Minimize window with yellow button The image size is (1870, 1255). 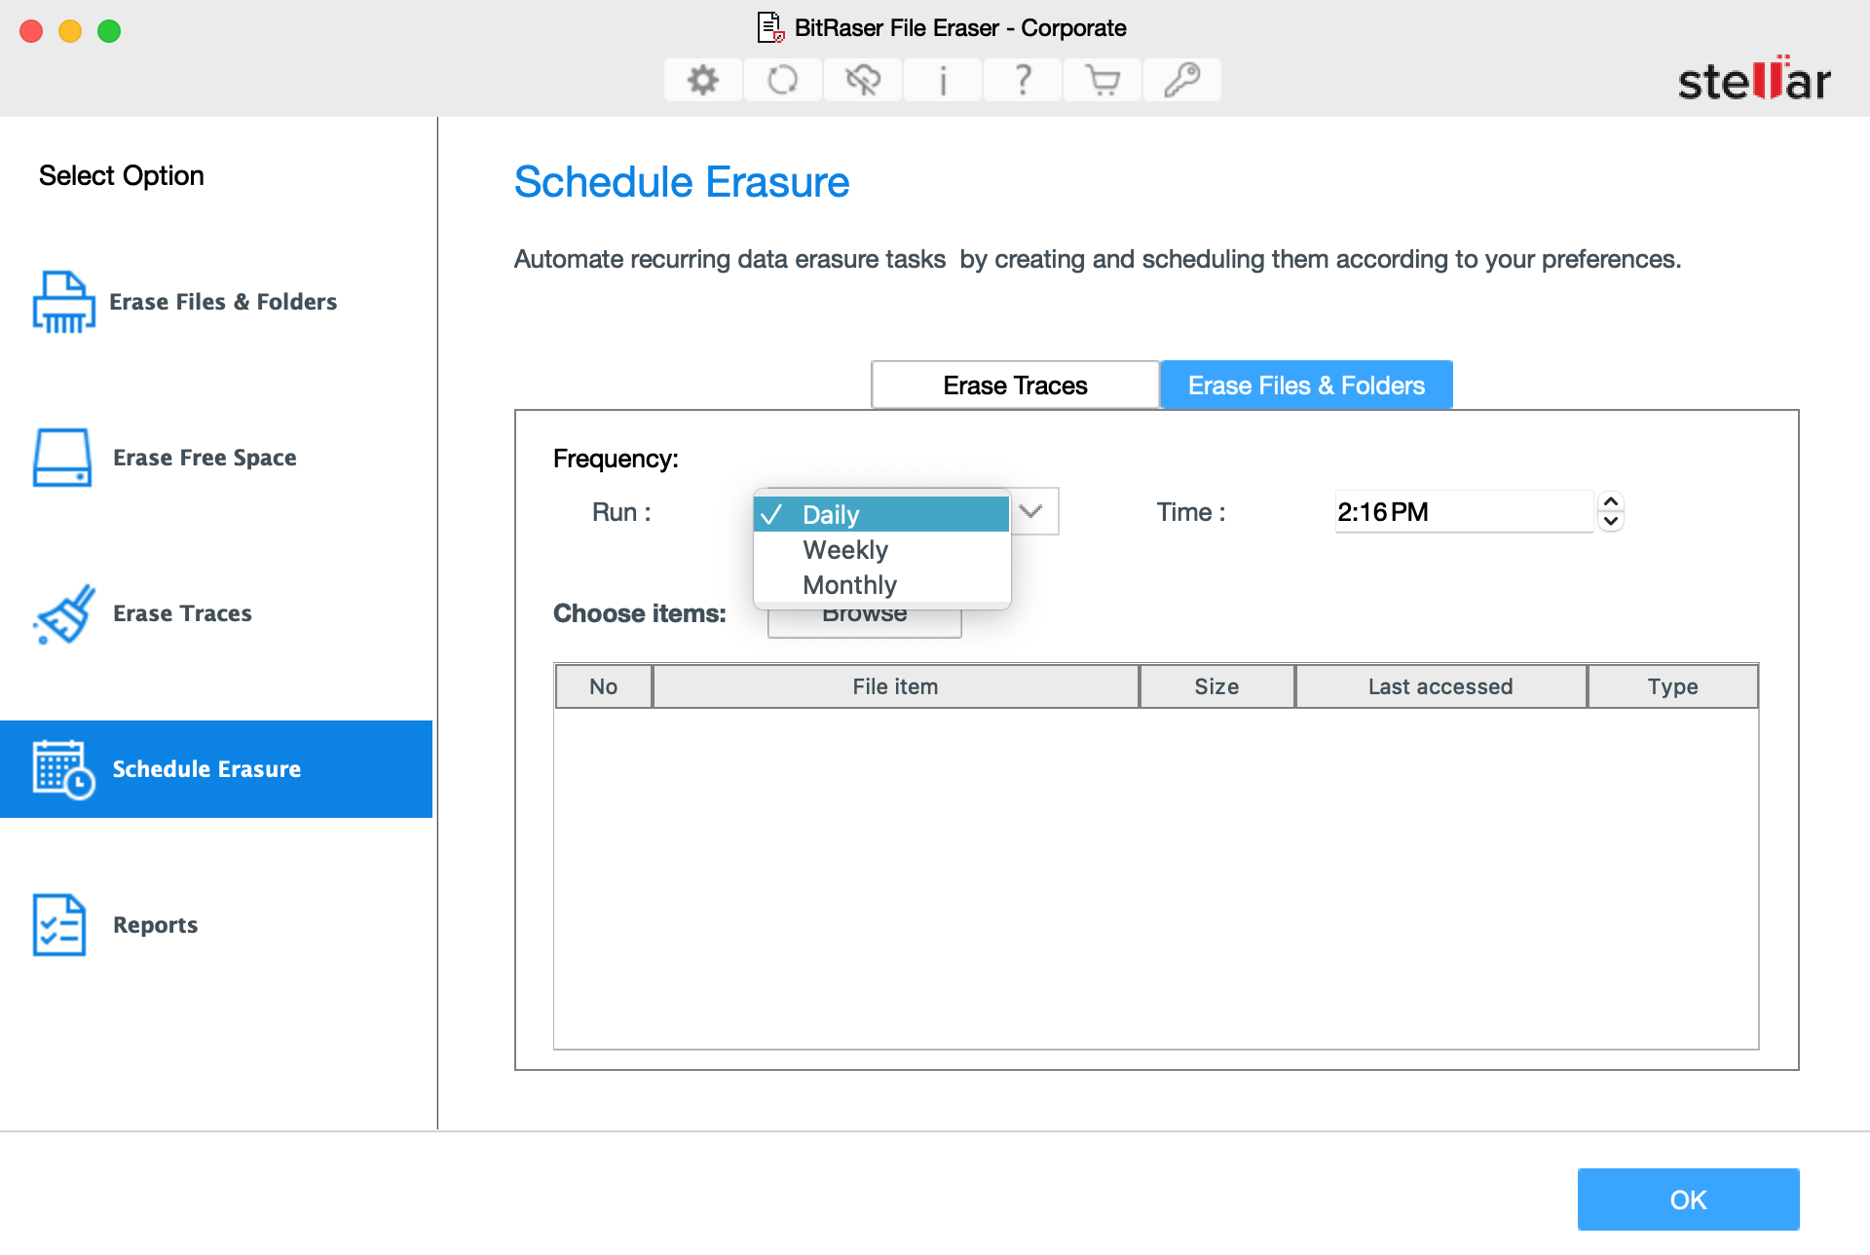click(70, 31)
